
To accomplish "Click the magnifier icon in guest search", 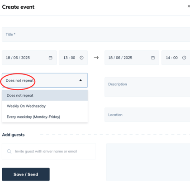I will coord(9,152).
